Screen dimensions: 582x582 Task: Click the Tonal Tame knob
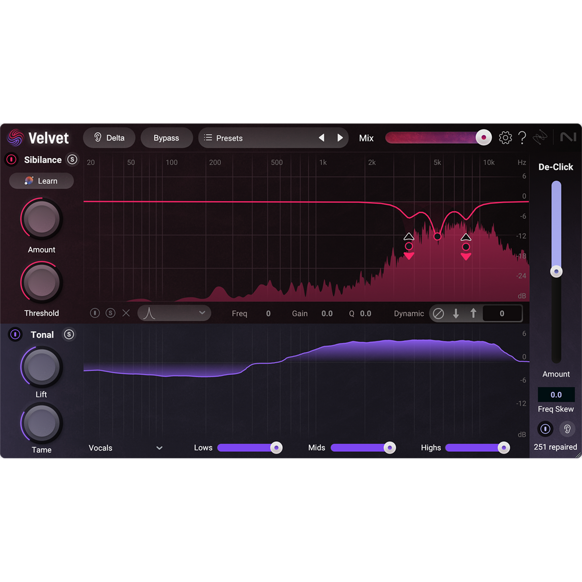(x=42, y=423)
